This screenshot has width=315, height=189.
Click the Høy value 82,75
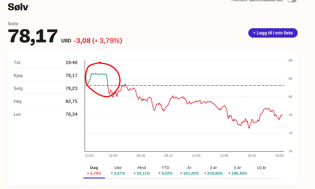pos(71,101)
